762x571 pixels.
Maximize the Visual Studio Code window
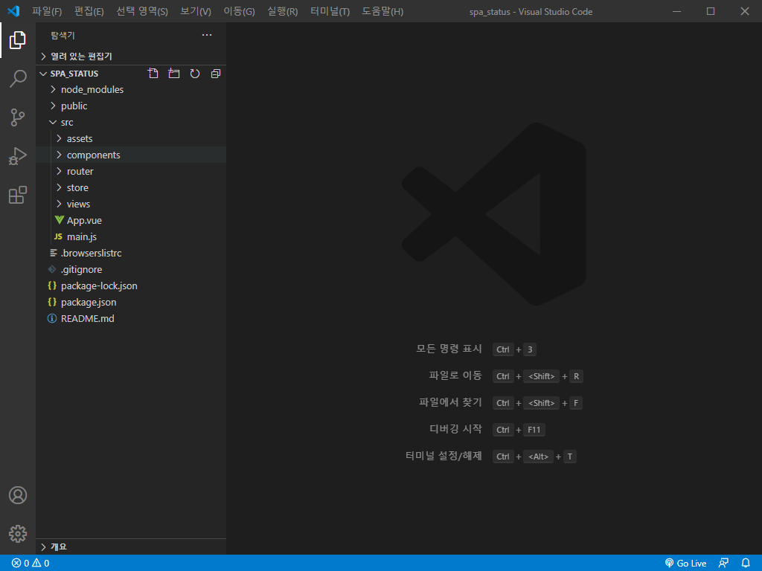pos(711,11)
